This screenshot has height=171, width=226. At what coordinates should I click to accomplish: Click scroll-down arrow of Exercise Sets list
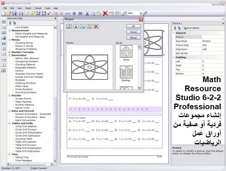pyautogui.click(x=55, y=160)
